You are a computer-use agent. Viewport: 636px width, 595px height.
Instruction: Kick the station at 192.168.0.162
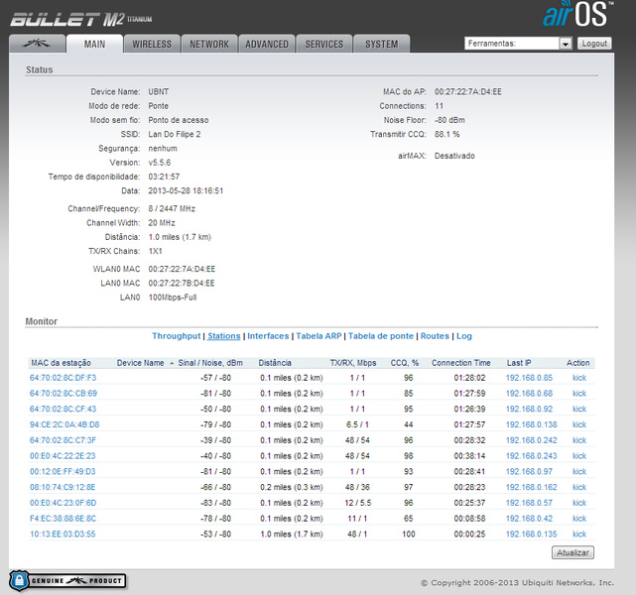point(579,487)
